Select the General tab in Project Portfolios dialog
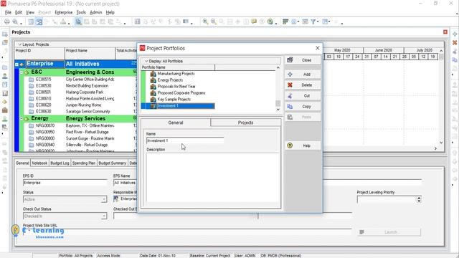Screen dimensions: 459x258 pyautogui.click(x=175, y=123)
